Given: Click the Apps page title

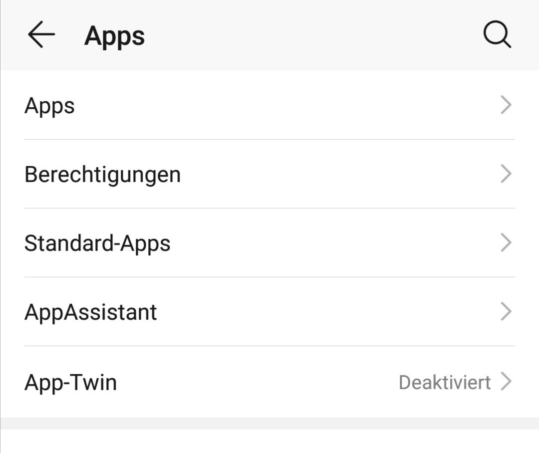Looking at the screenshot, I should [114, 35].
